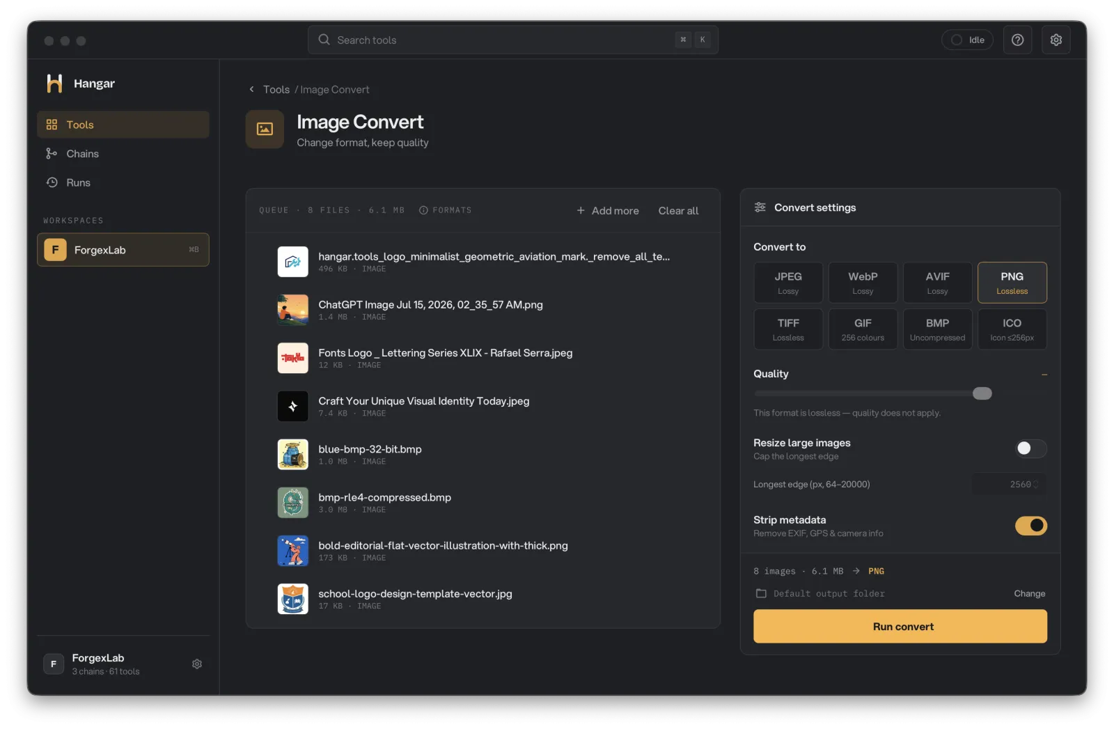
Task: Select PNG Lossless format option
Action: pos(1012,283)
